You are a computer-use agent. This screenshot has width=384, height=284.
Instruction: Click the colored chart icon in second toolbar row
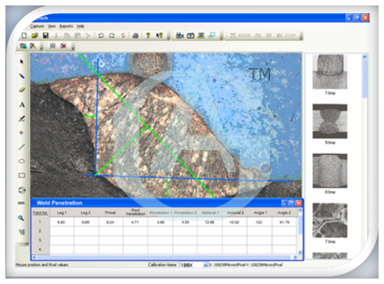53,46
